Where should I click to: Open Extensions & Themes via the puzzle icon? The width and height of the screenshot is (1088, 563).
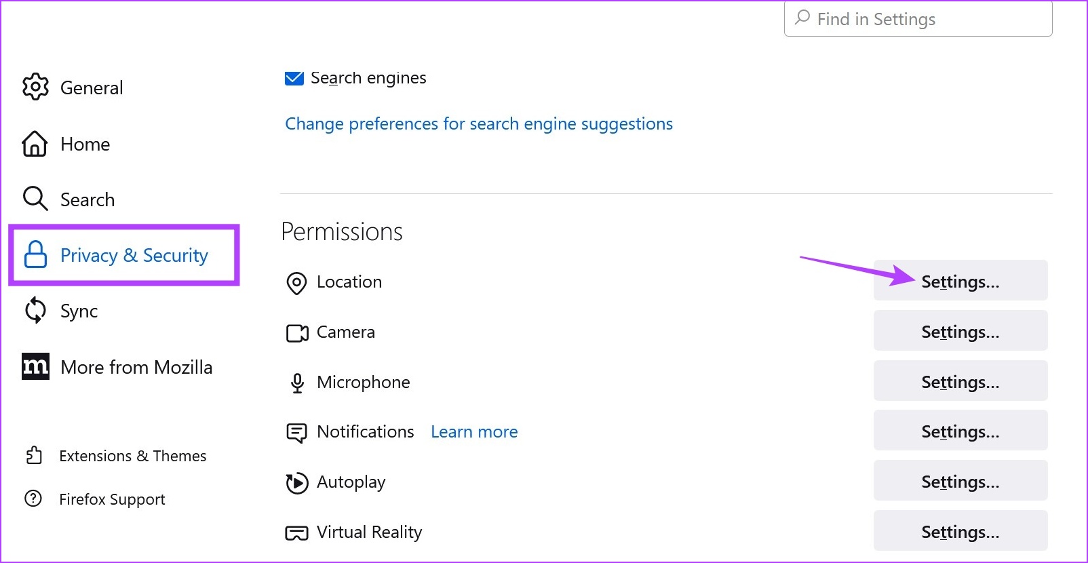coord(35,456)
